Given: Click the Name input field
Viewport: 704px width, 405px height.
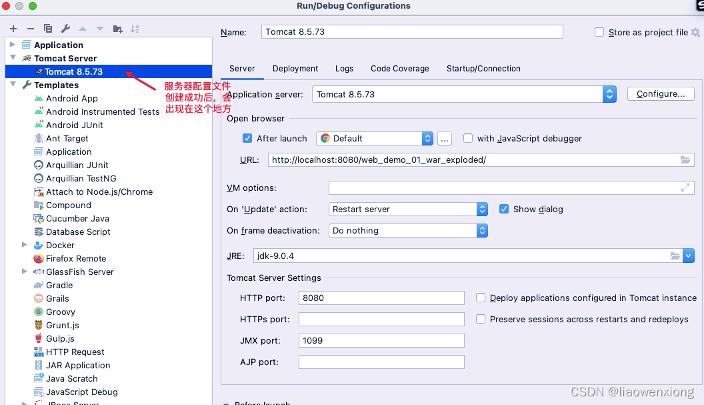Looking at the screenshot, I should (x=412, y=32).
